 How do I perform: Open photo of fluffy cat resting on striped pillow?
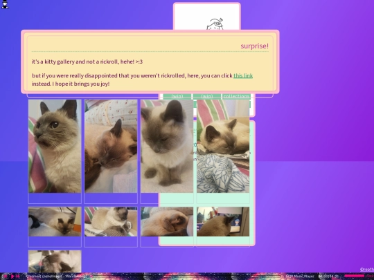pyautogui.click(x=111, y=221)
